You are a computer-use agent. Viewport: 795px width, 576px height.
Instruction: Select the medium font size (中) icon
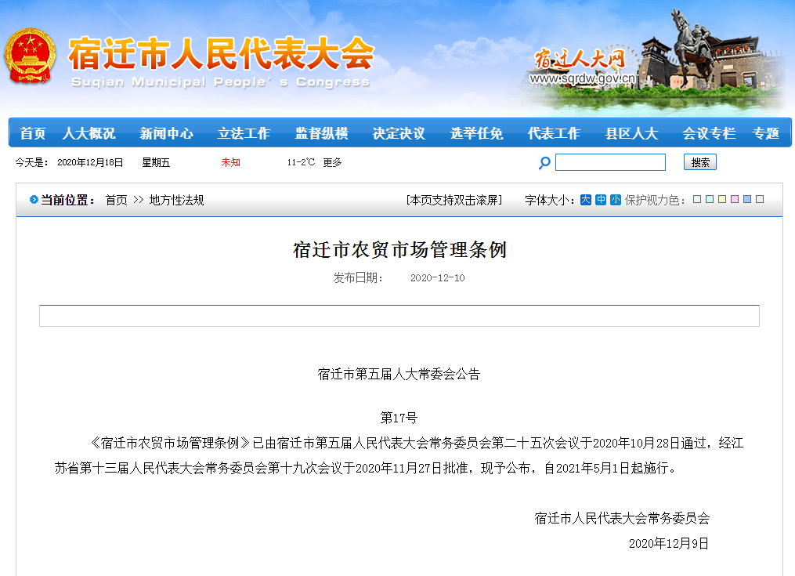[x=601, y=200]
